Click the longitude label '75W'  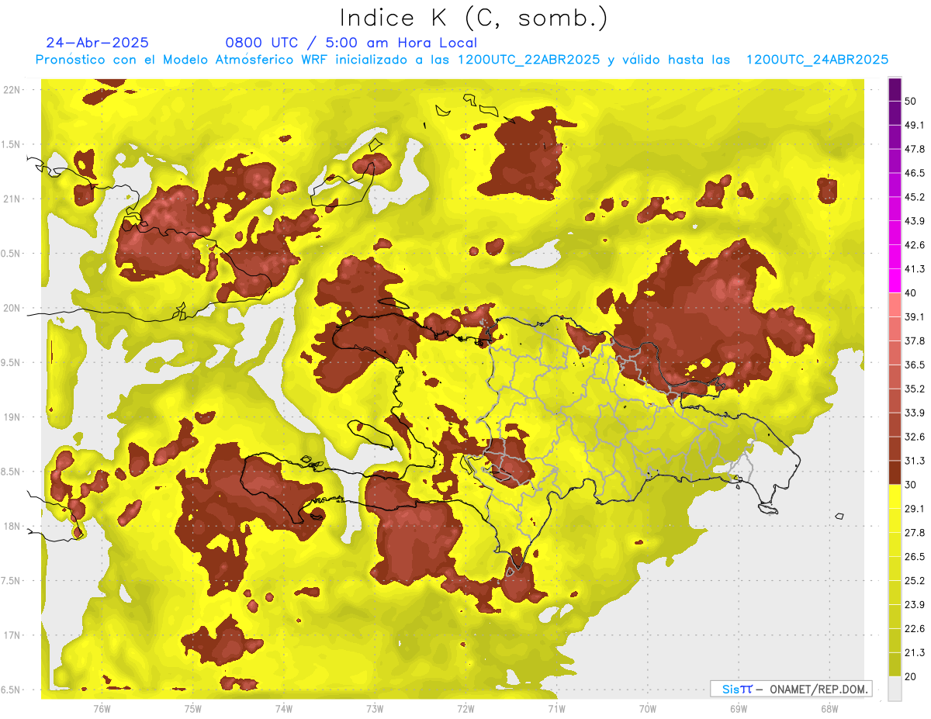(192, 708)
